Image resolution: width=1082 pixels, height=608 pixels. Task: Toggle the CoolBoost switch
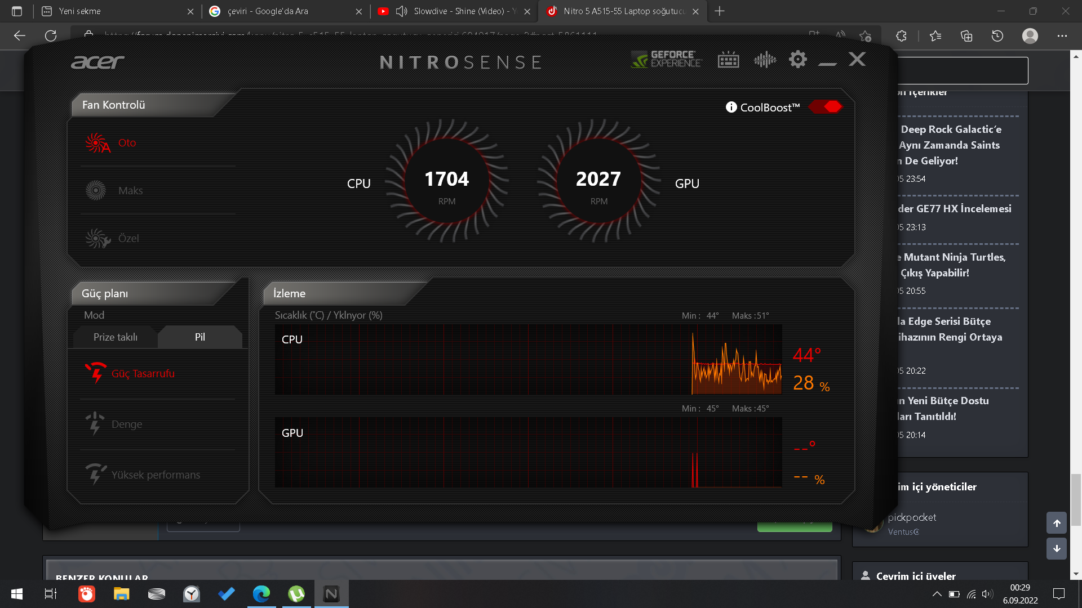pos(825,106)
